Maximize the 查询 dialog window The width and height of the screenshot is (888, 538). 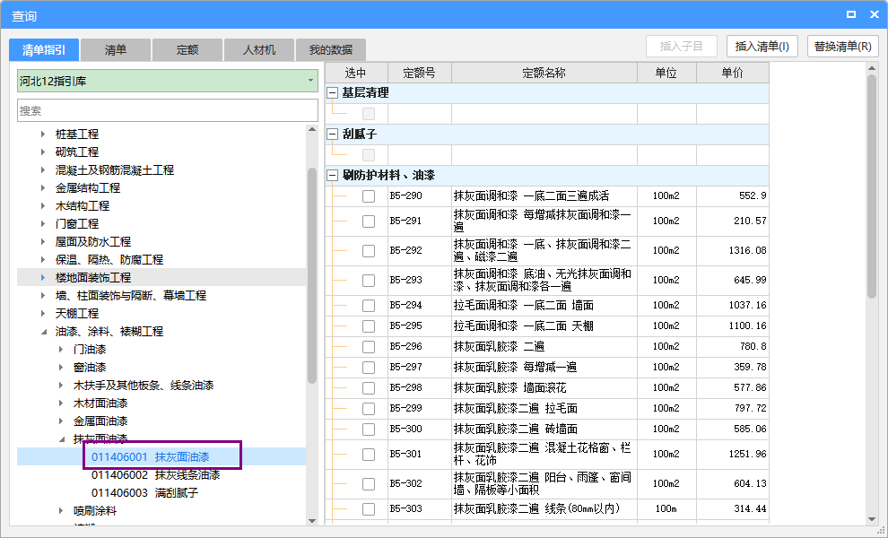[850, 14]
